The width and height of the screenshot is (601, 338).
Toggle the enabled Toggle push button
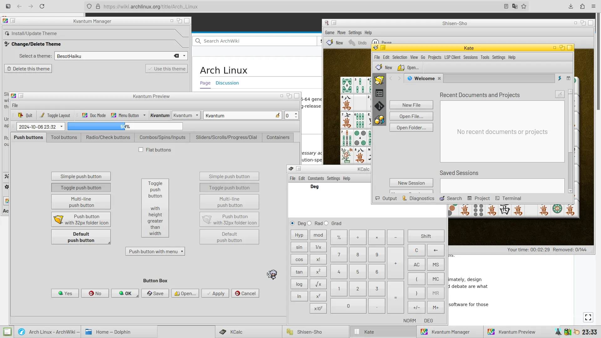pos(81,188)
